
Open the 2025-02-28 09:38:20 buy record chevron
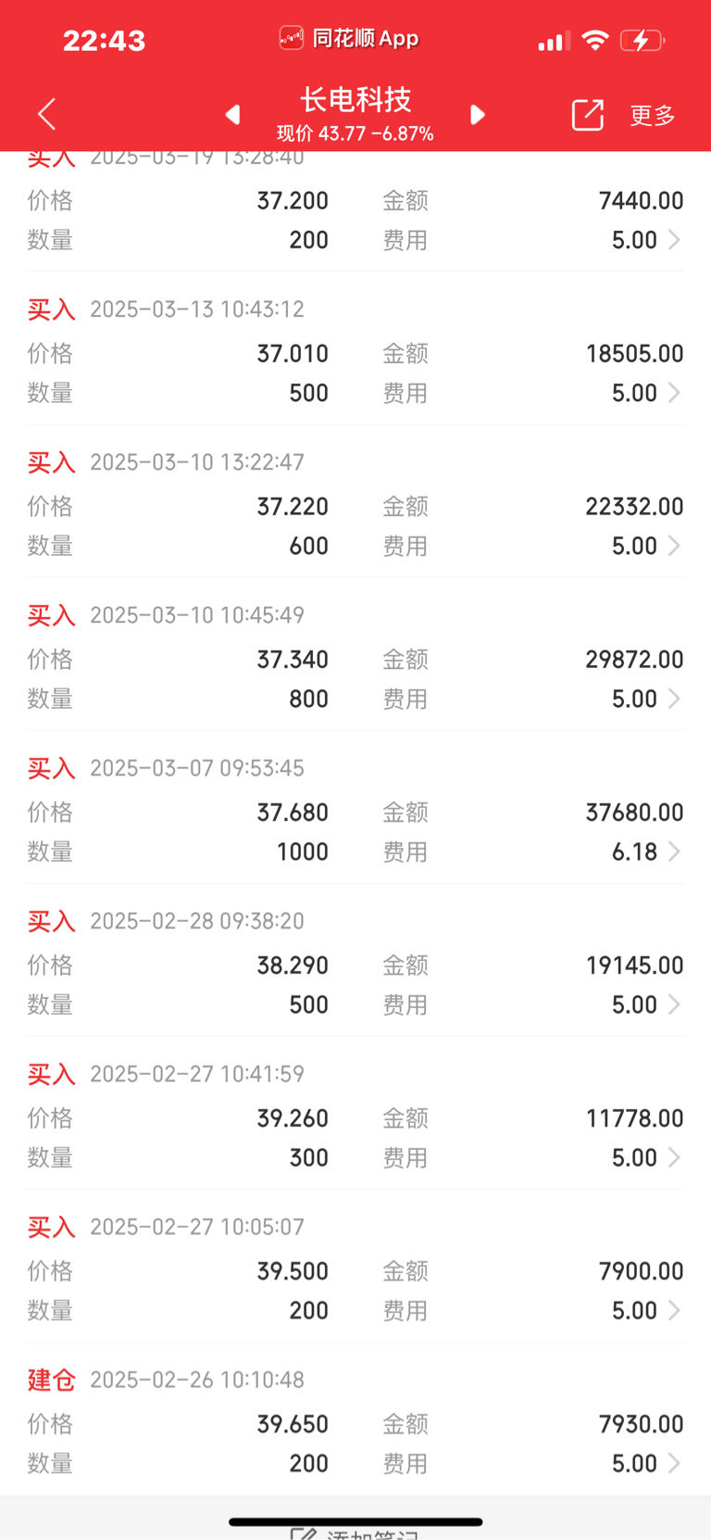[675, 1004]
